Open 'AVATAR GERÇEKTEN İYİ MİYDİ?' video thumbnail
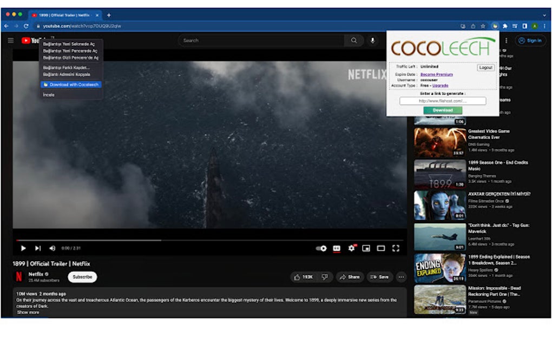 point(439,205)
